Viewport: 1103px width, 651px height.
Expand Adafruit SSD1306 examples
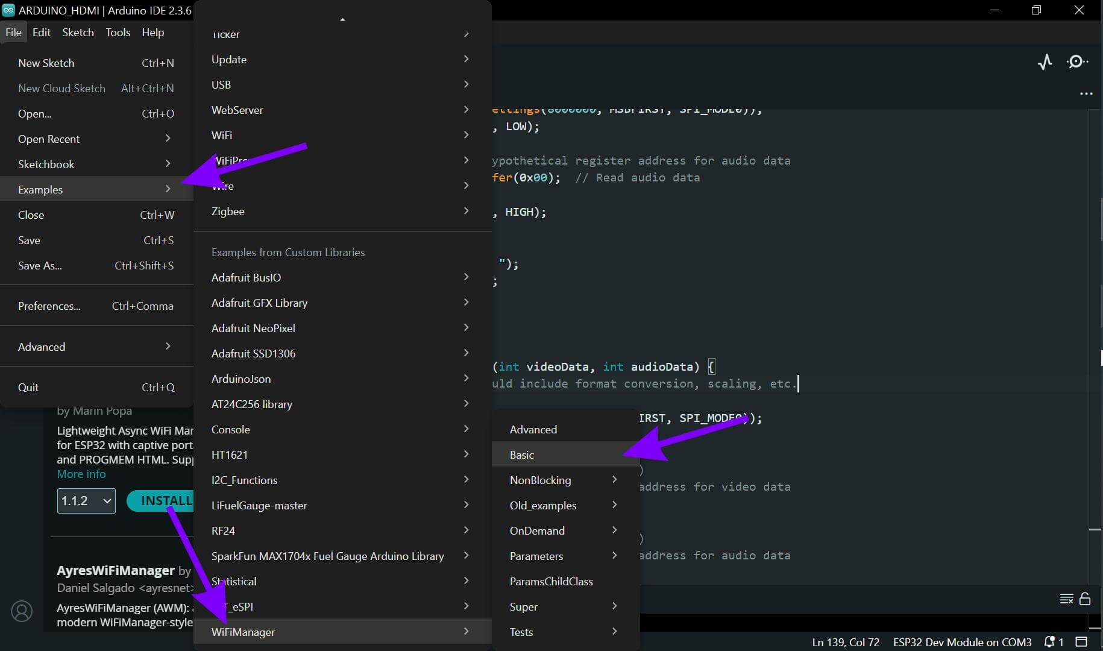(342, 354)
